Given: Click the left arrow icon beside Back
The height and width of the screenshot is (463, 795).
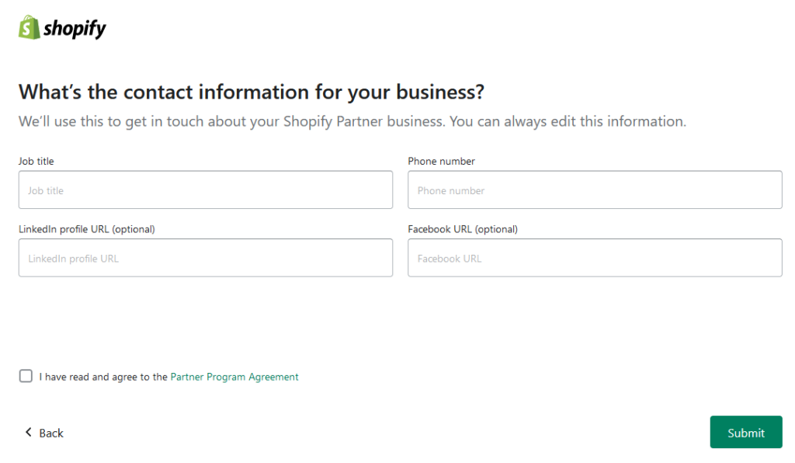Looking at the screenshot, I should tap(29, 433).
